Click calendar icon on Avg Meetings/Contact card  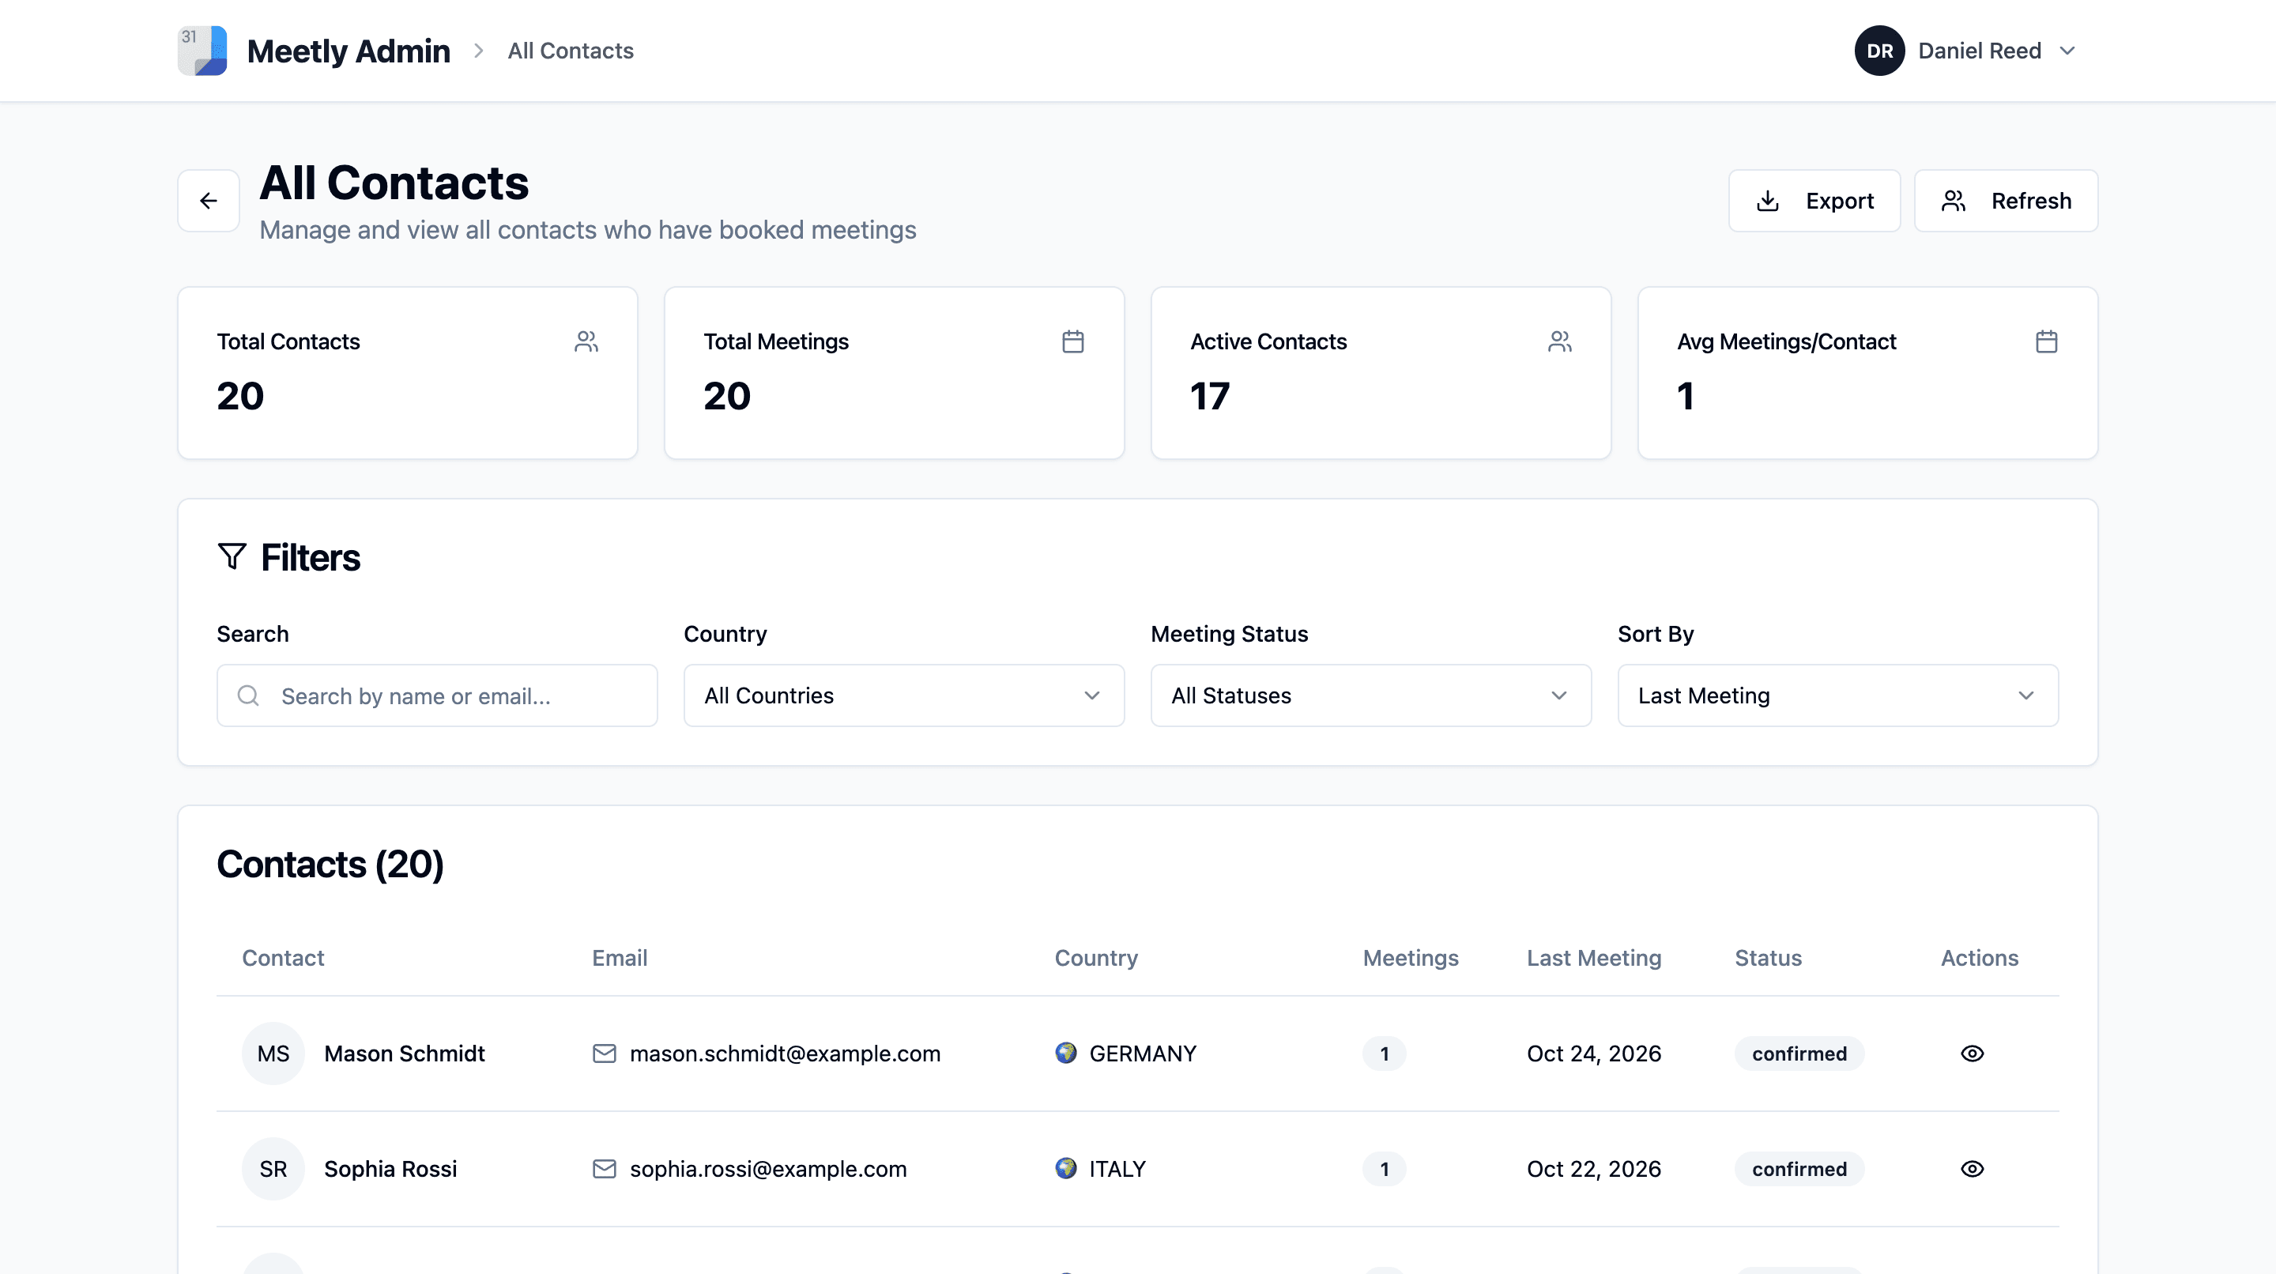point(2047,342)
